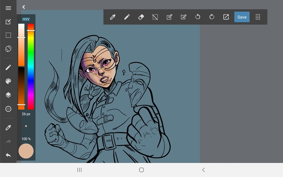The height and width of the screenshot is (177, 283).
Task: Open the Layers panel icon
Action: click(8, 95)
